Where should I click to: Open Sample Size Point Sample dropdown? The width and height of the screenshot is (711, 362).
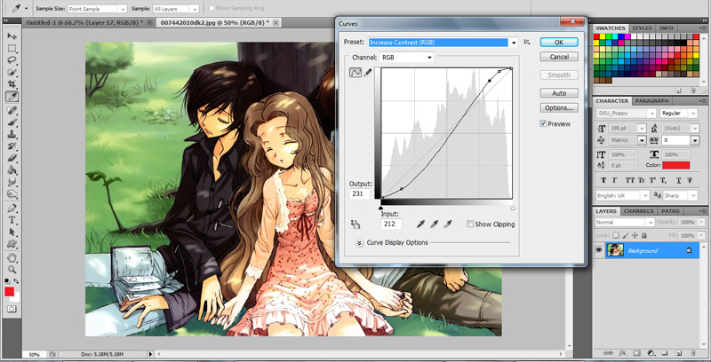(x=97, y=9)
